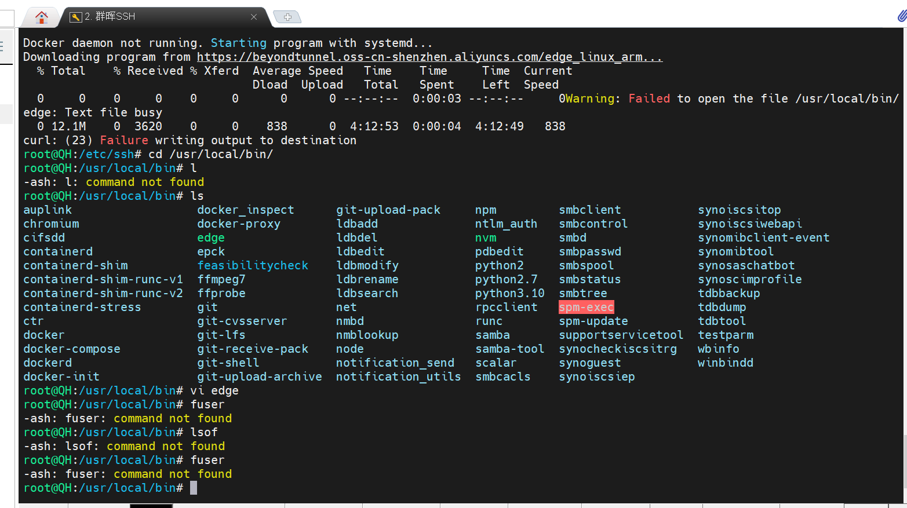907x508 pixels.
Task: Click the rpcclient entry
Action: point(507,307)
